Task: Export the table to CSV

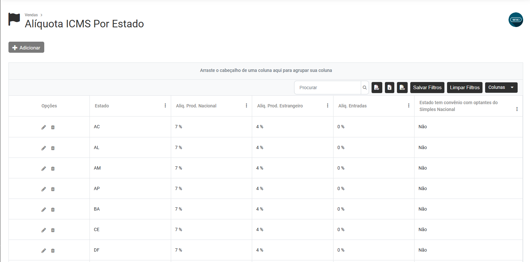Action: pos(402,88)
